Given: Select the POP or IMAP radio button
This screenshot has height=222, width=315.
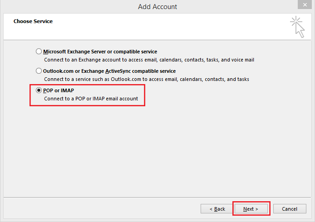Looking at the screenshot, I should tap(39, 90).
